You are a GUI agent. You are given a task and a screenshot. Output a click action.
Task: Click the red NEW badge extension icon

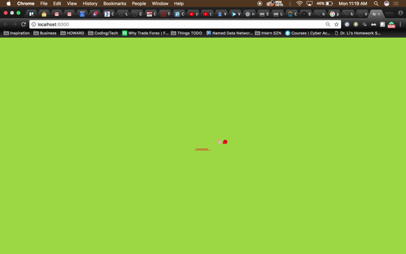[x=391, y=25]
